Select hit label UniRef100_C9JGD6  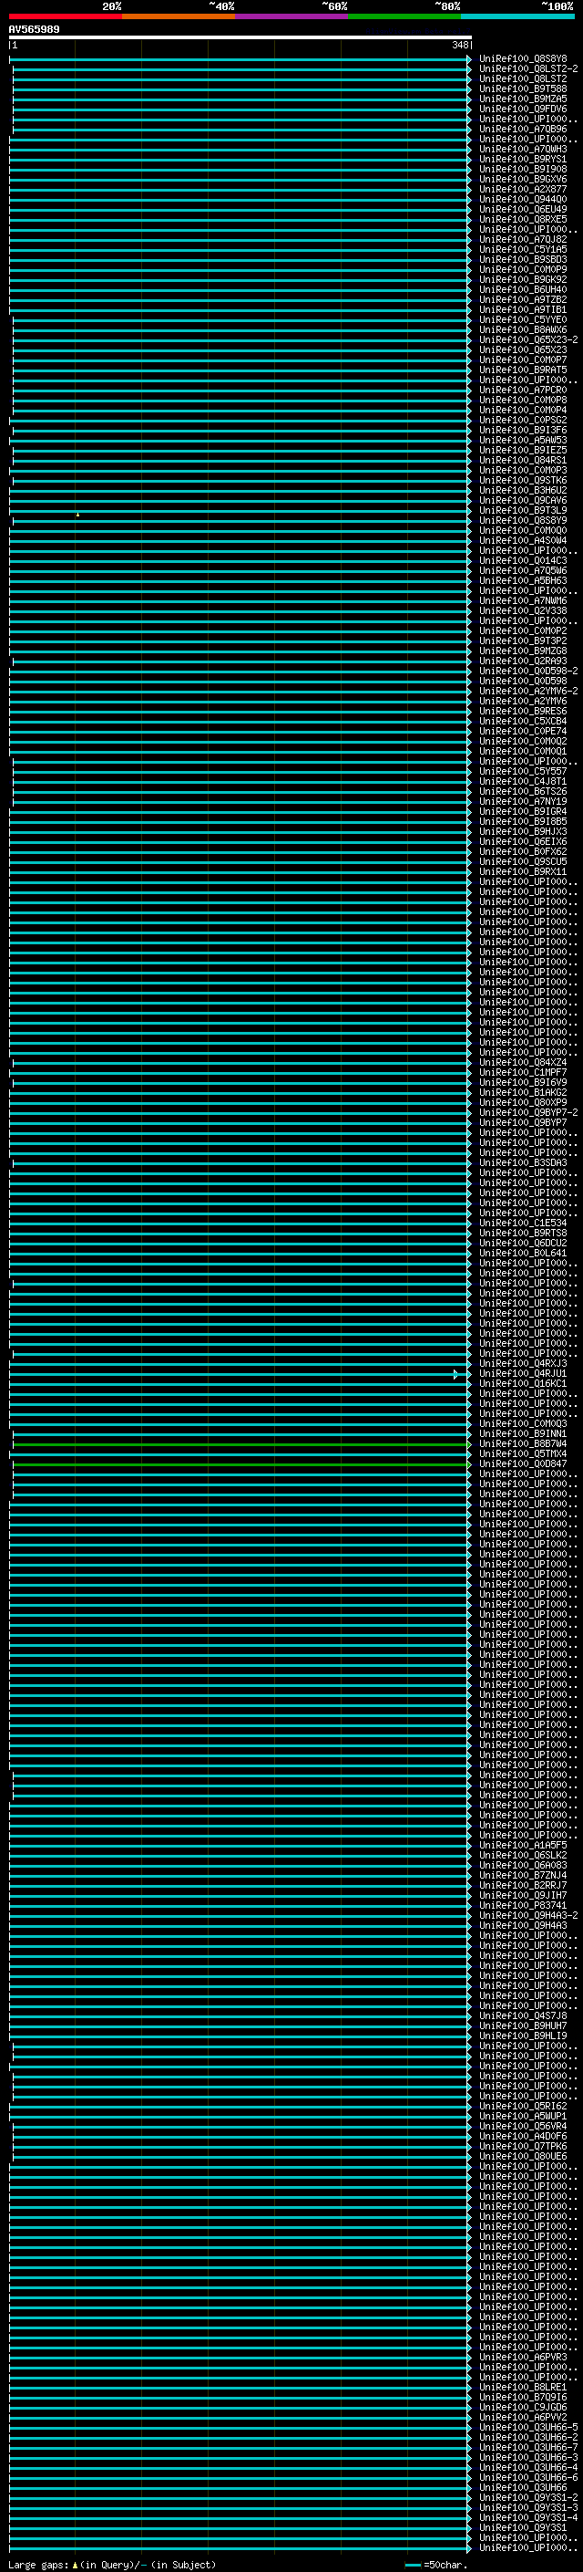523,2406
